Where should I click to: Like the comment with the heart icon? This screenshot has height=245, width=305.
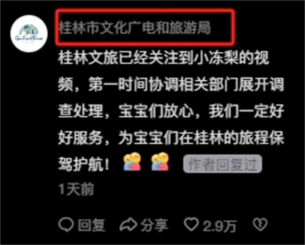tap(192, 224)
